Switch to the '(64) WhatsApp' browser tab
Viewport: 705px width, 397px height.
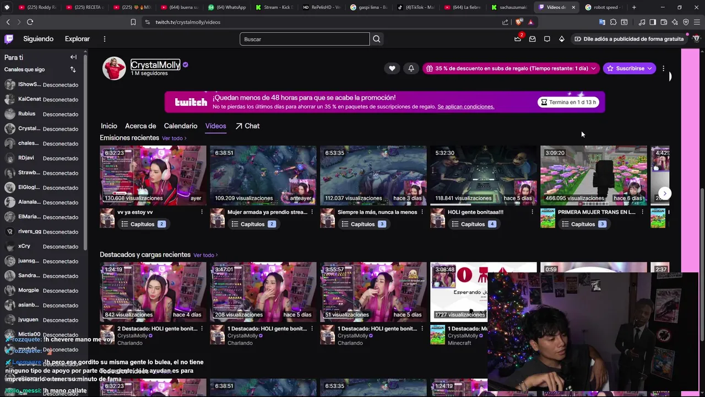(x=227, y=7)
